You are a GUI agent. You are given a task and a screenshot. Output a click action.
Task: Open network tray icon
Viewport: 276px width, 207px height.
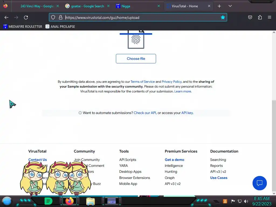click(x=240, y=201)
